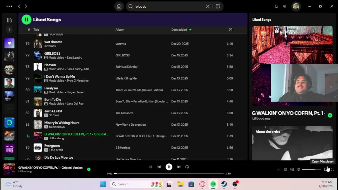This screenshot has height=190, width=338.
Task: Mute the volume speaker icon
Action: click(298, 169)
